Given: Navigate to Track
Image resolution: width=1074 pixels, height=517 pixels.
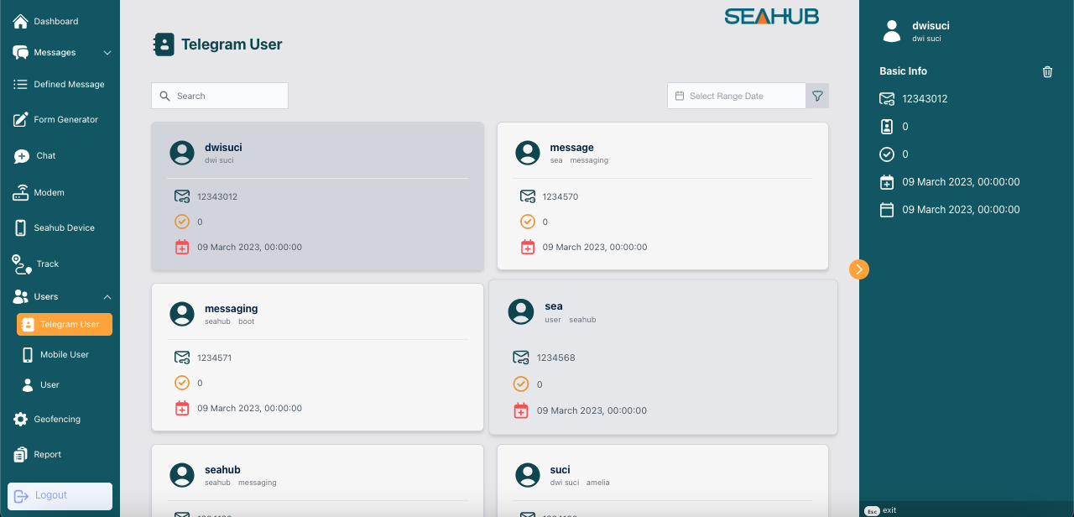Looking at the screenshot, I should [x=47, y=264].
